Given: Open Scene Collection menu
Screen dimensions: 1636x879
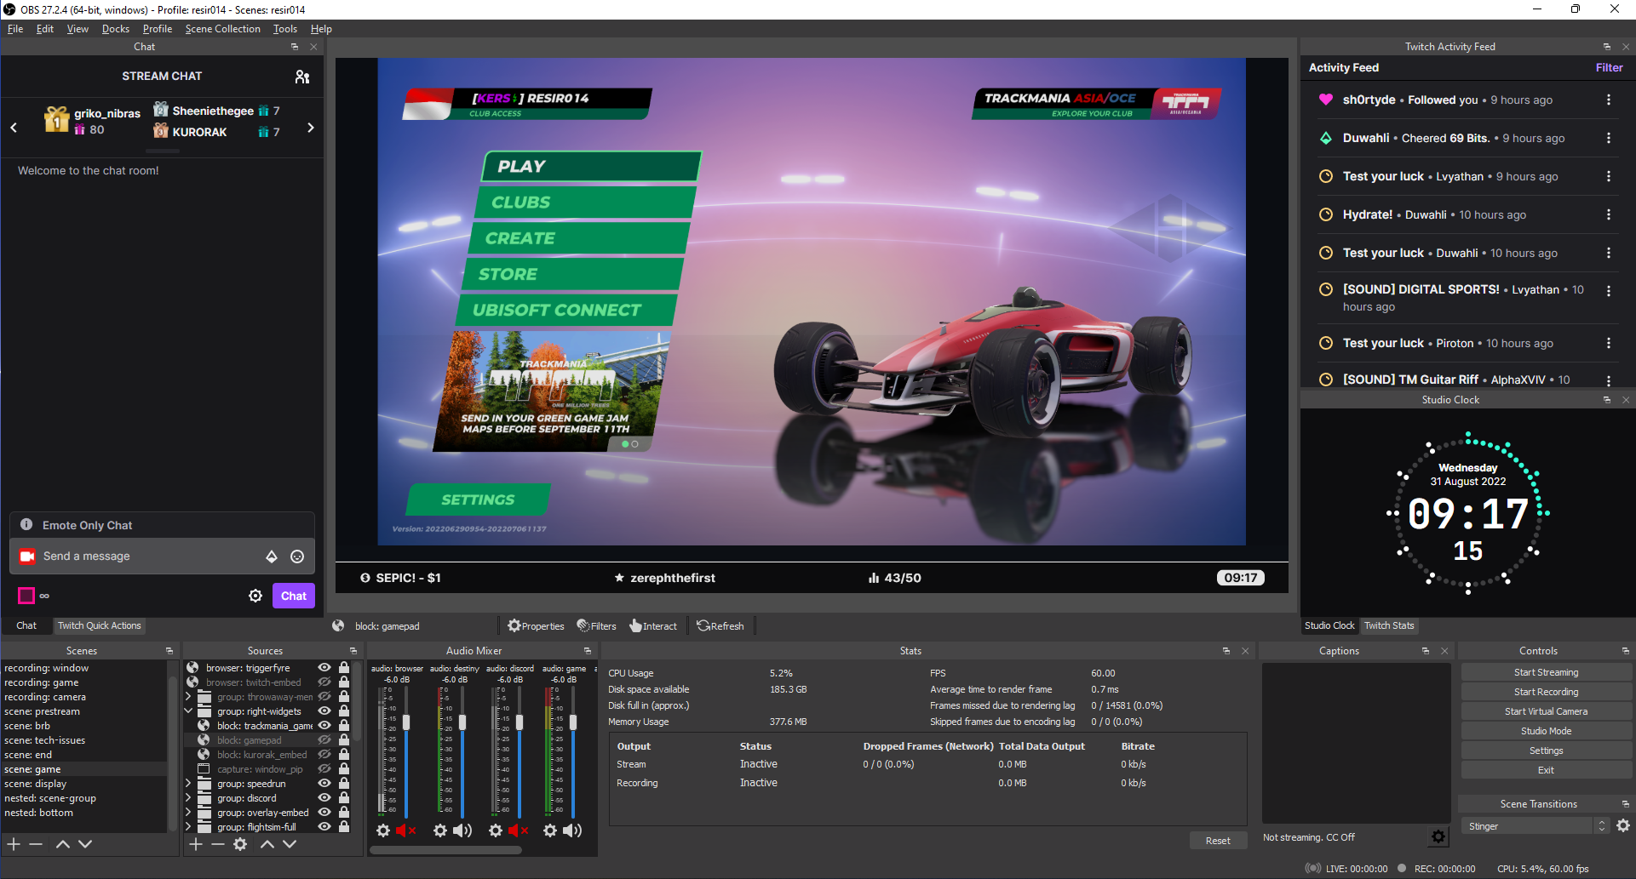Looking at the screenshot, I should 223,29.
